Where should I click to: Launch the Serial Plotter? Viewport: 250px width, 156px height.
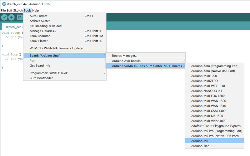click(x=65, y=41)
